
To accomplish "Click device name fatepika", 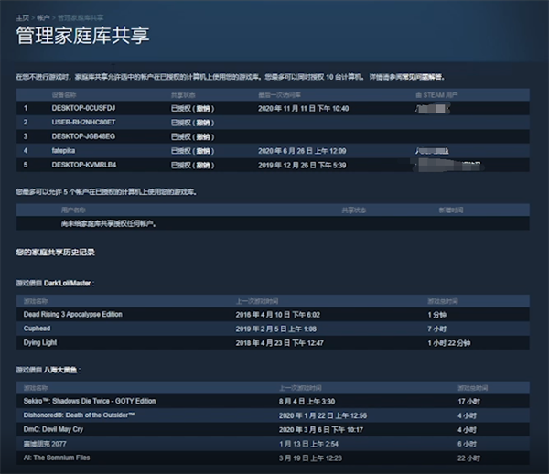I will (x=63, y=151).
